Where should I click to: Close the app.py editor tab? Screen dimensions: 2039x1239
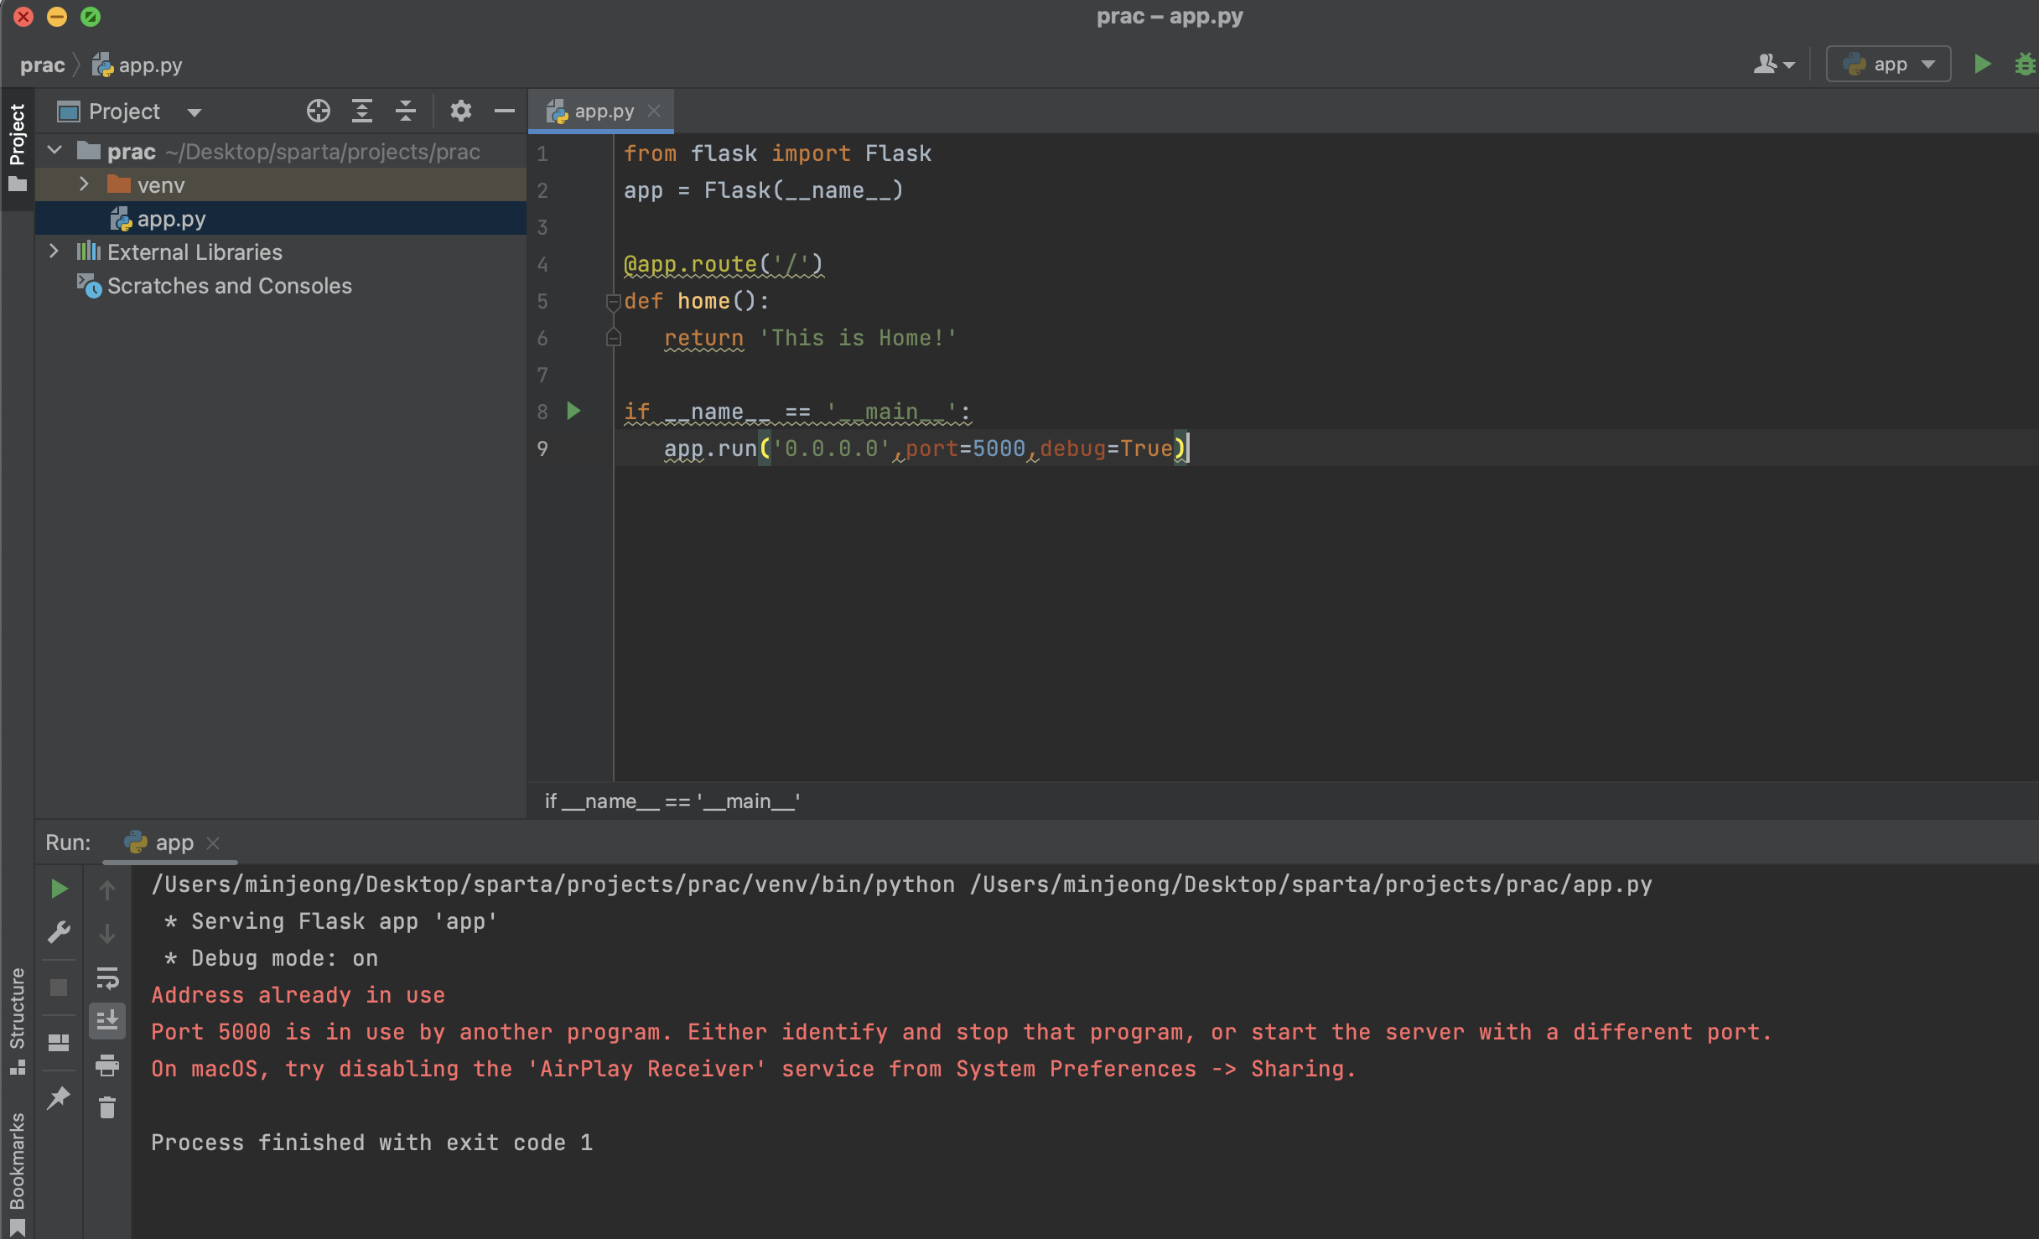coord(655,111)
